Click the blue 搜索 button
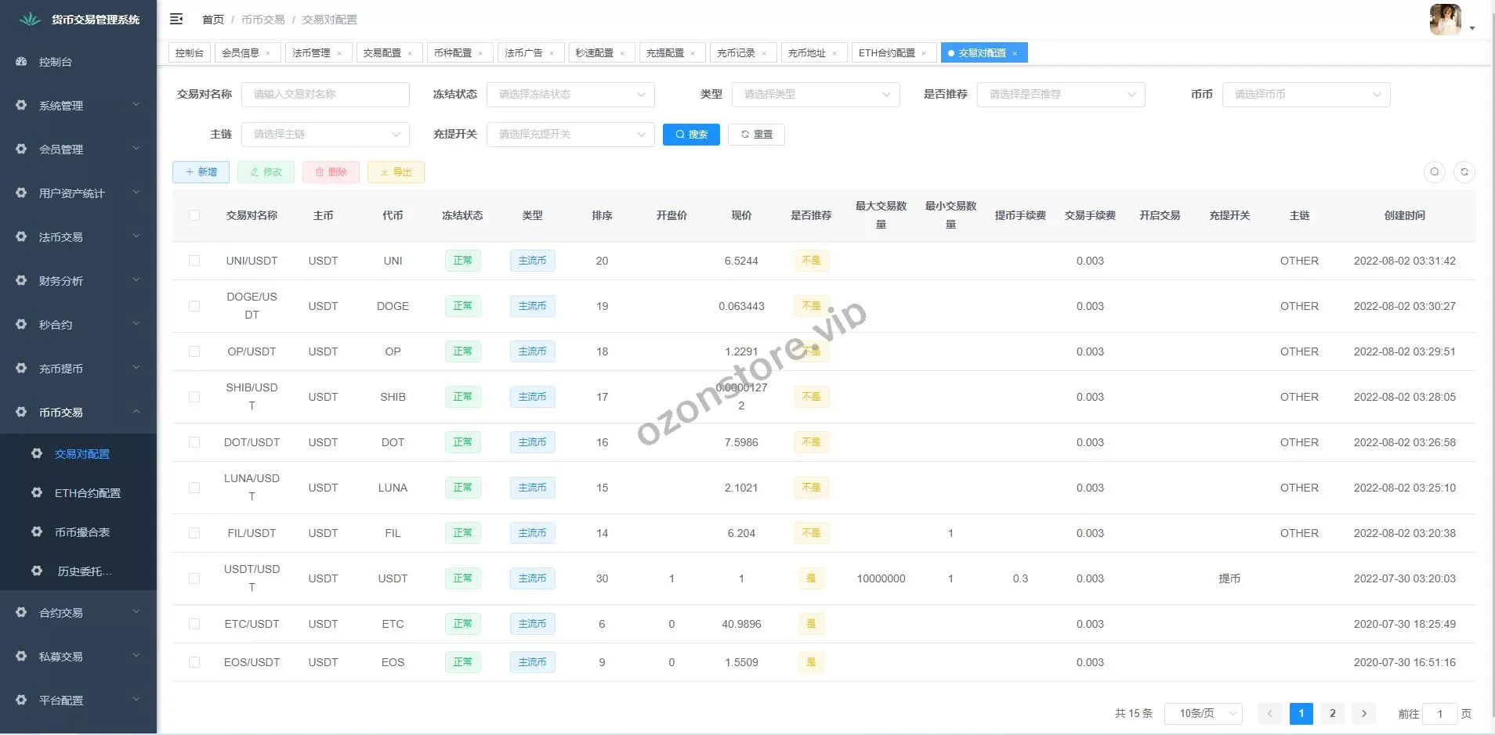This screenshot has width=1495, height=735. (x=691, y=135)
